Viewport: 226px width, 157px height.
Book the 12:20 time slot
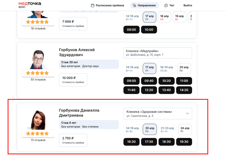[149, 90]
